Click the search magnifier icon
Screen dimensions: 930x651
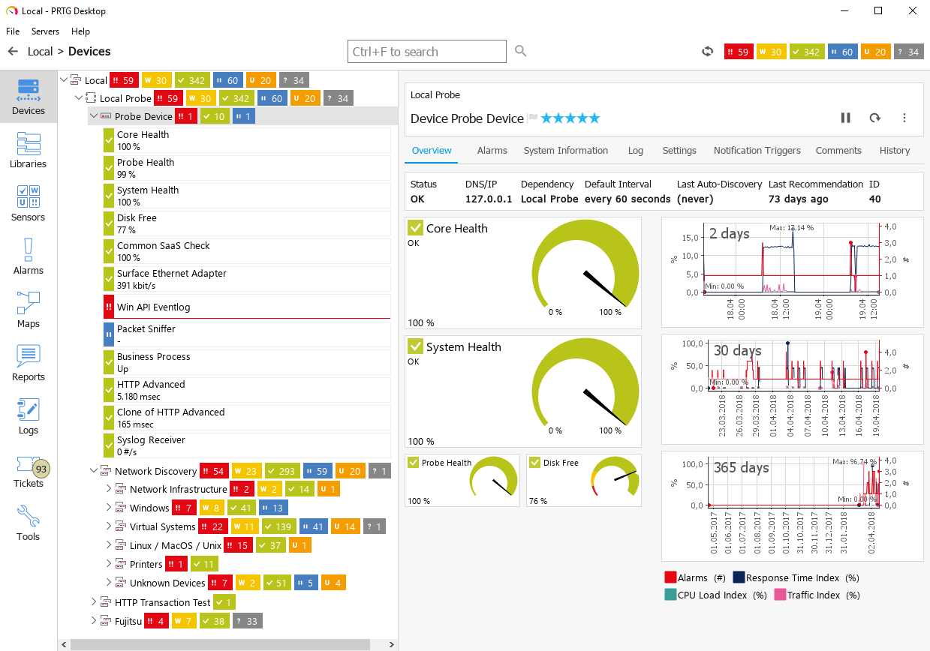click(521, 51)
